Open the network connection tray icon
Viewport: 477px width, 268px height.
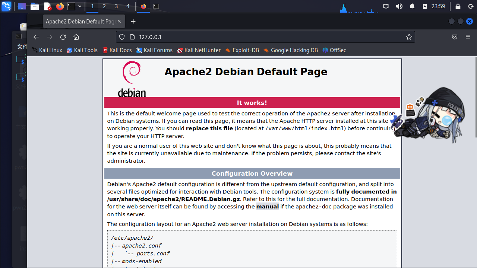[386, 6]
